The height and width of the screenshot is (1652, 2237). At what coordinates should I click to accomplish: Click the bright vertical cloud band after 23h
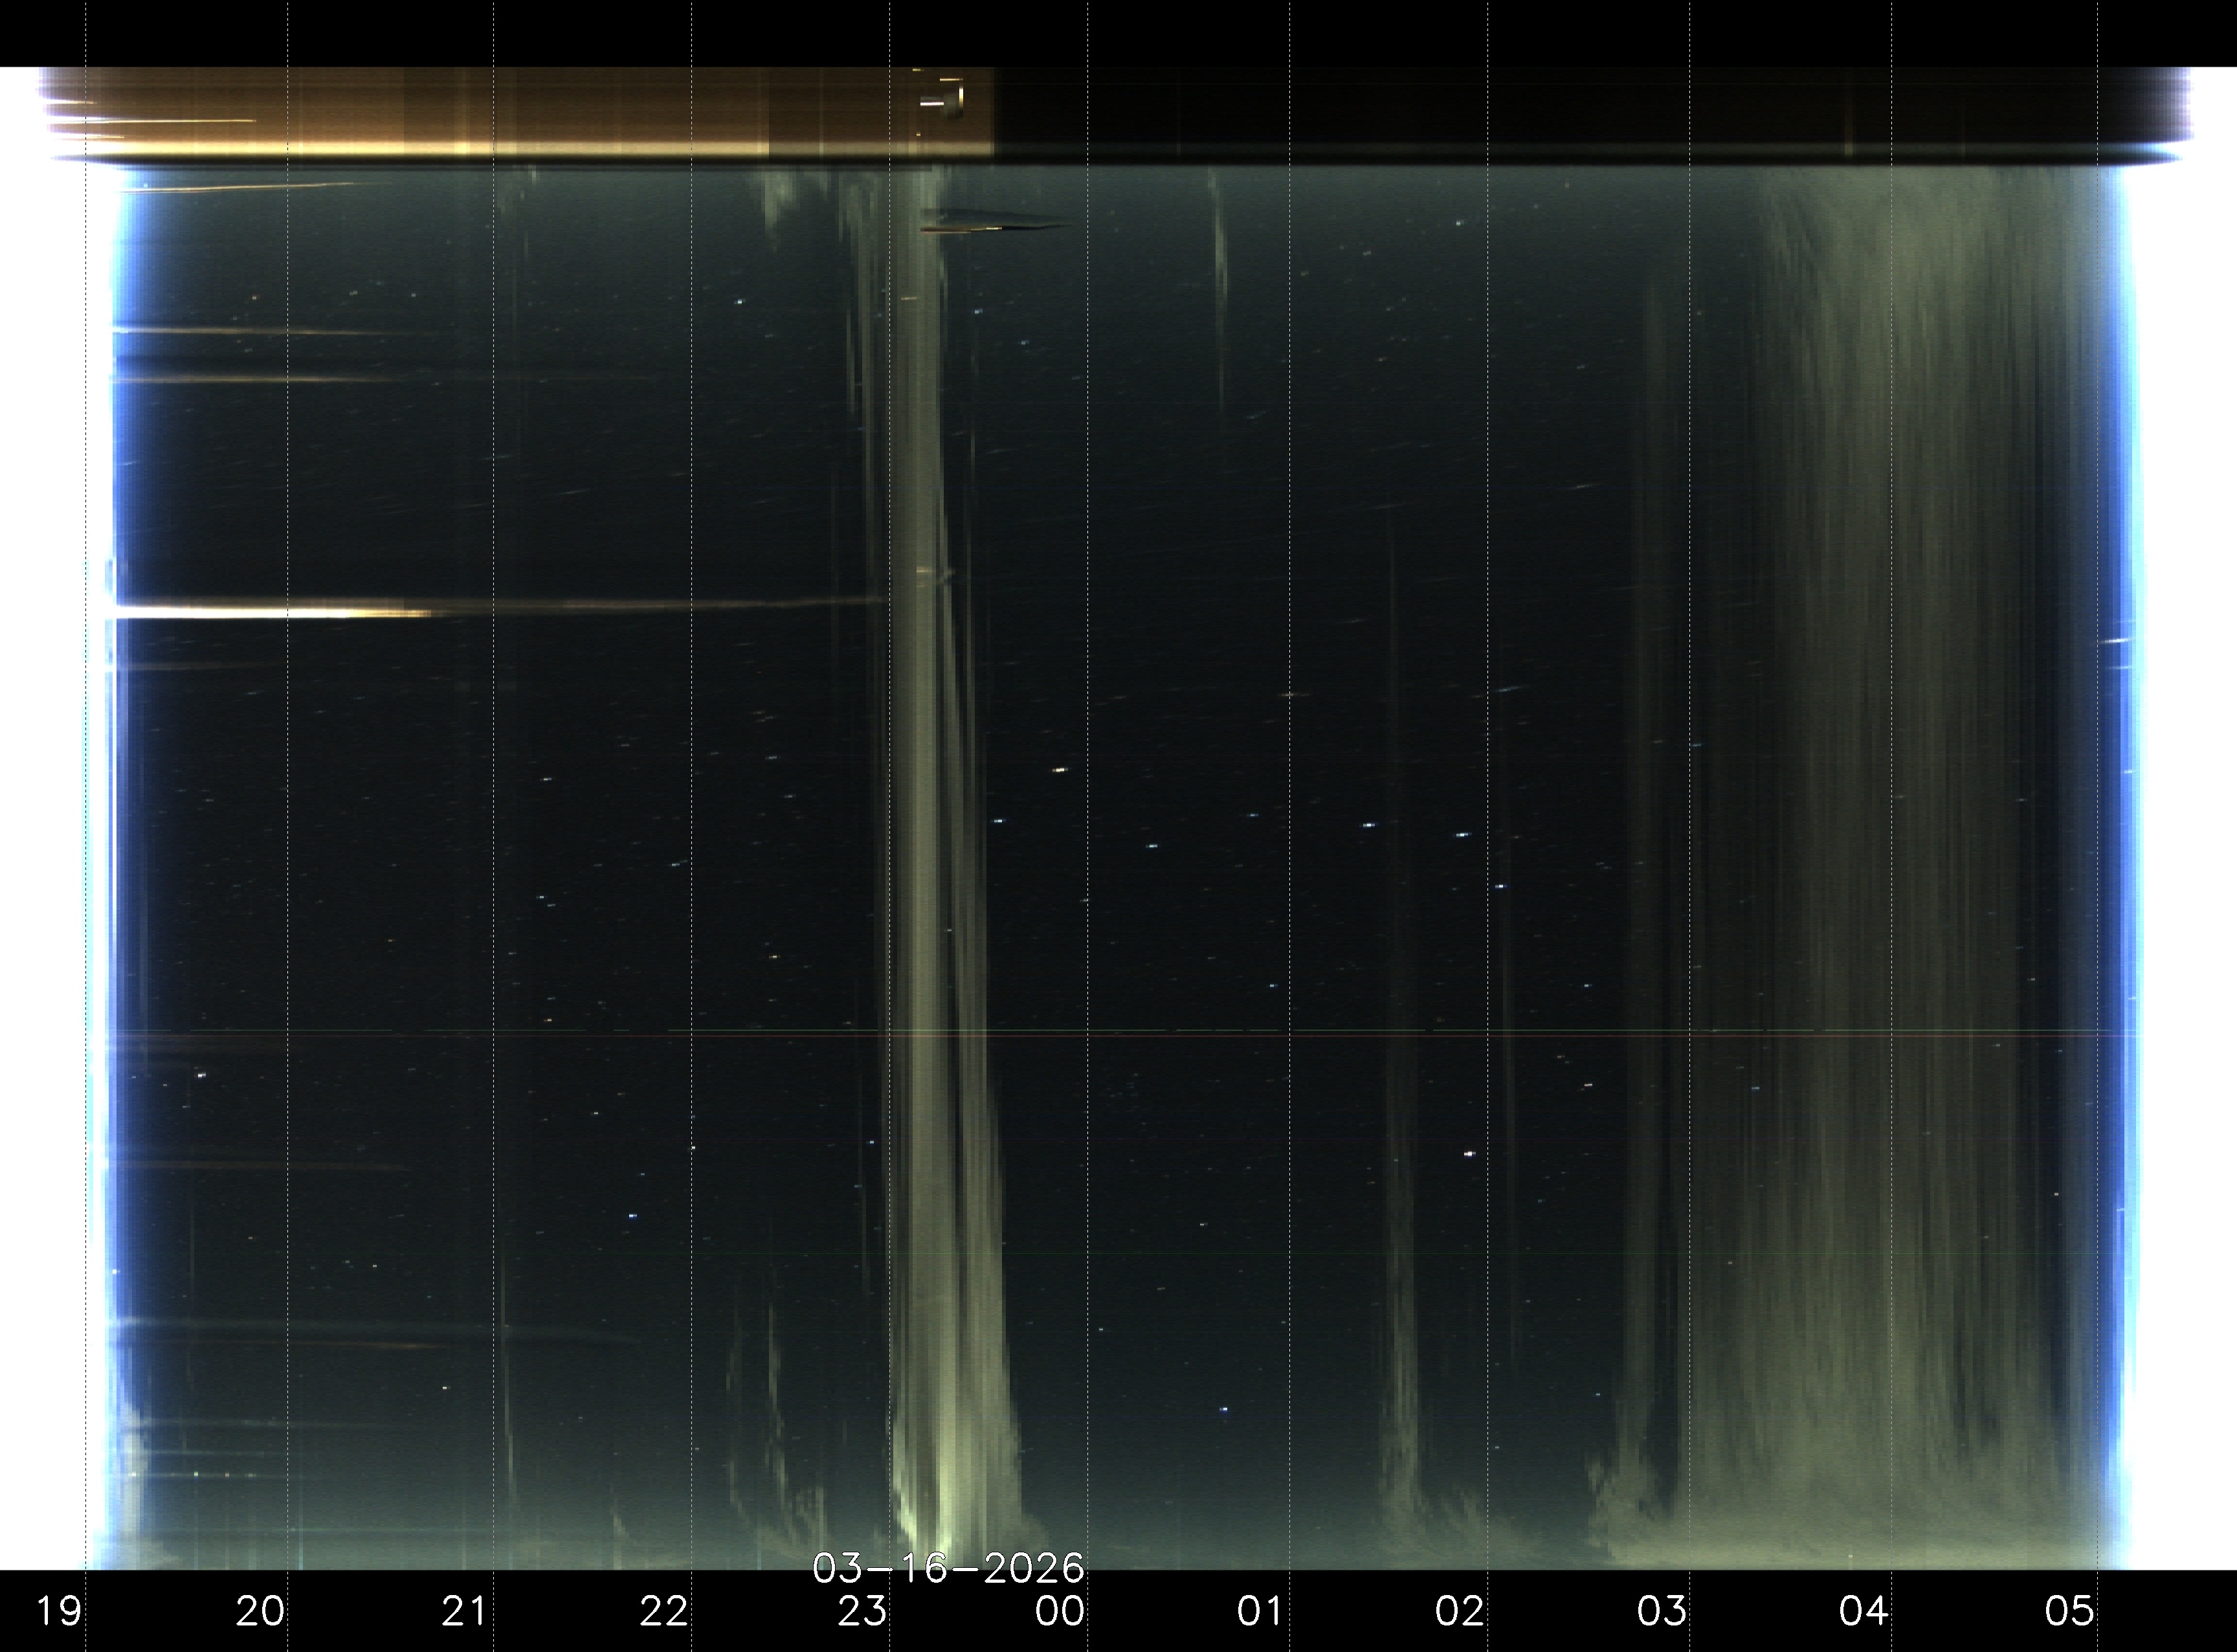pos(925,800)
